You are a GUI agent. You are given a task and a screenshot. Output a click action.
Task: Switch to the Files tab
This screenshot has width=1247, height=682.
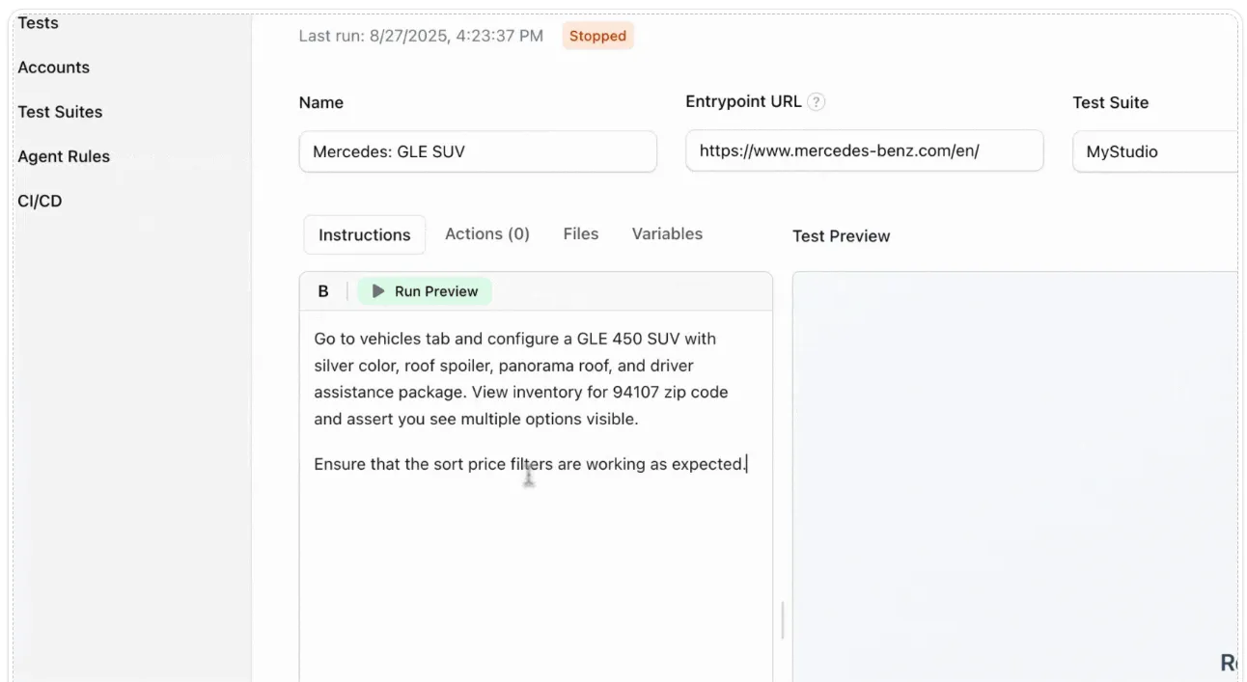point(580,233)
